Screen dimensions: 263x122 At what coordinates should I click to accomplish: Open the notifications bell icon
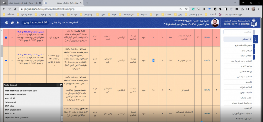click(x=18, y=23)
